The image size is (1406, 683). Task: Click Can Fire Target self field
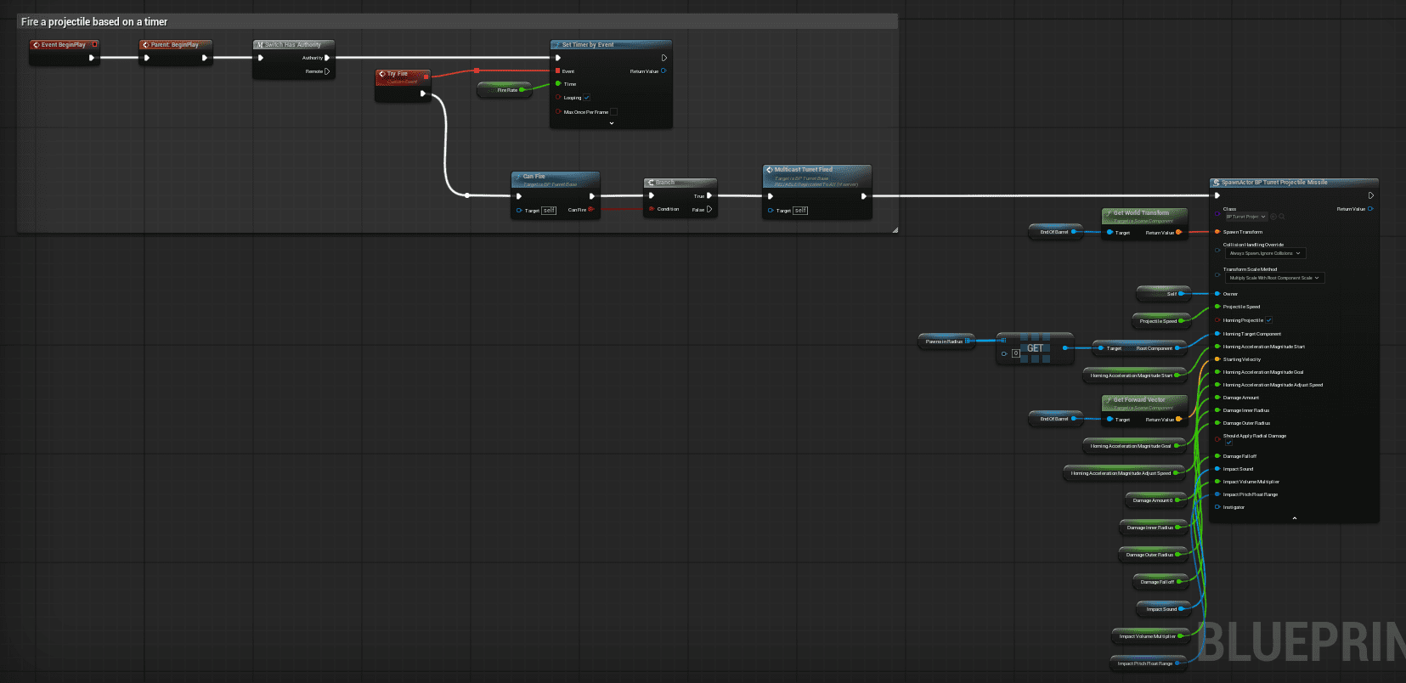[x=549, y=210]
